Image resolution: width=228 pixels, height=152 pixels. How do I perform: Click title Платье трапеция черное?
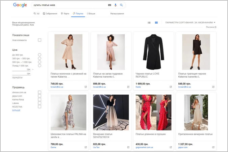pyautogui.click(x=192, y=75)
